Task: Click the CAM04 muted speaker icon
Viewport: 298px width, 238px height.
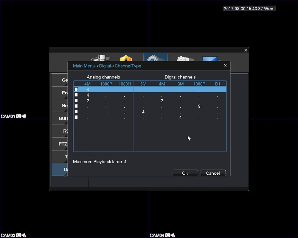Action: point(173,235)
